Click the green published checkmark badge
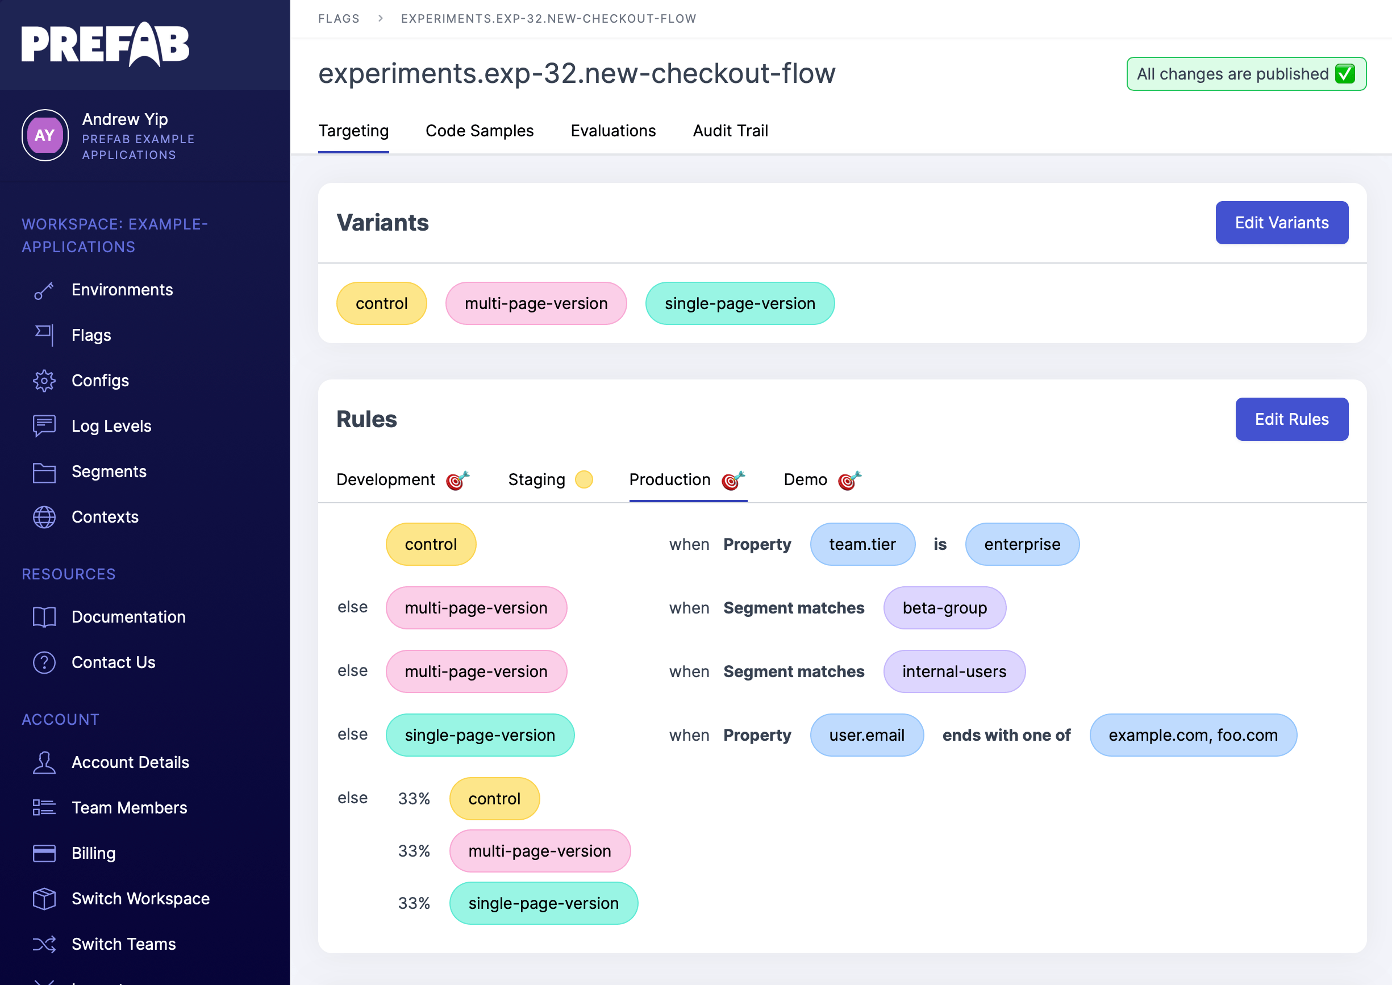This screenshot has width=1392, height=985. coord(1345,74)
